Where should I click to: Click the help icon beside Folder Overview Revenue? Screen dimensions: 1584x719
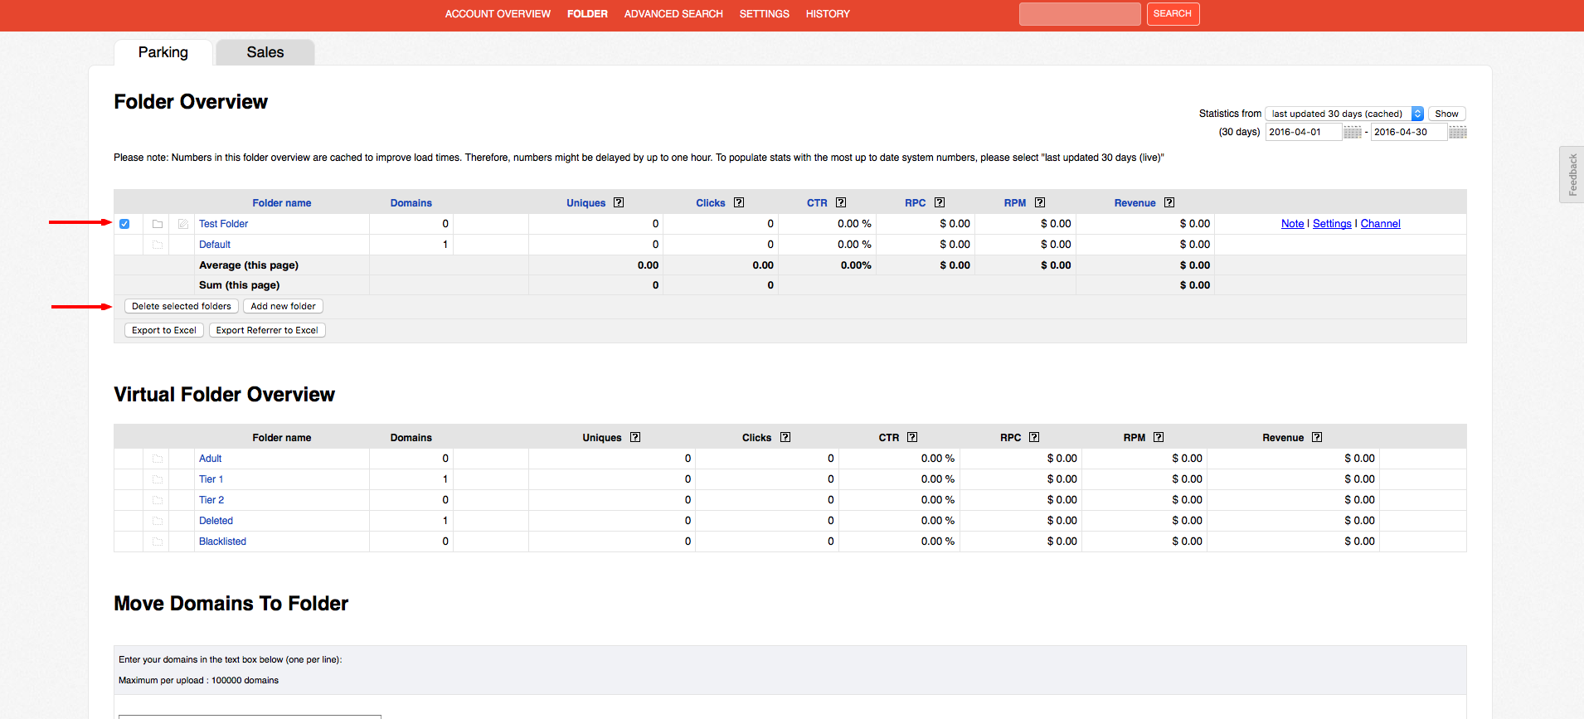click(x=1169, y=202)
